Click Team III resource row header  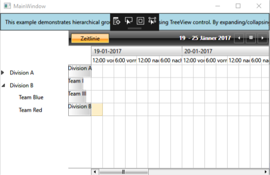click(x=77, y=96)
